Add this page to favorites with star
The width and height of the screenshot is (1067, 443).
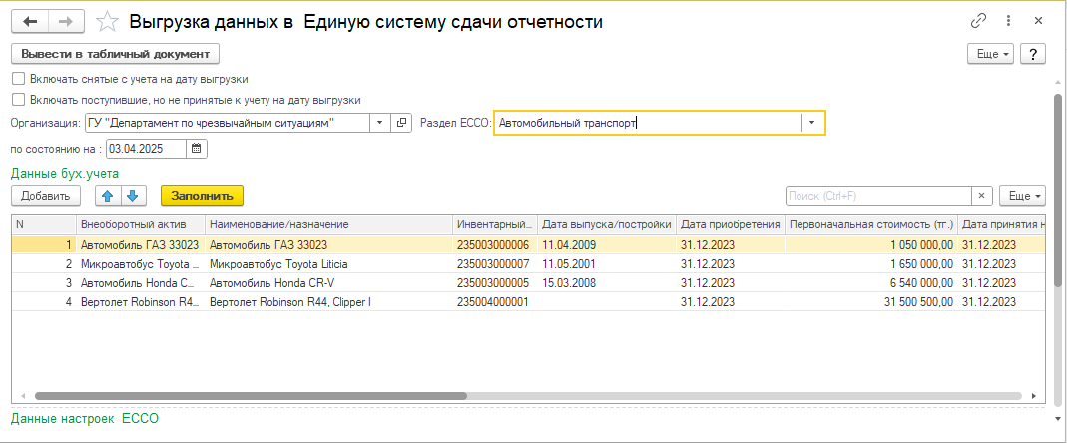[x=107, y=21]
